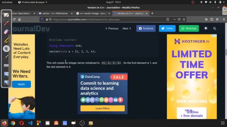This screenshot has width=227, height=127.
Task: Select the red pen annotation tool
Action: tap(6, 23)
